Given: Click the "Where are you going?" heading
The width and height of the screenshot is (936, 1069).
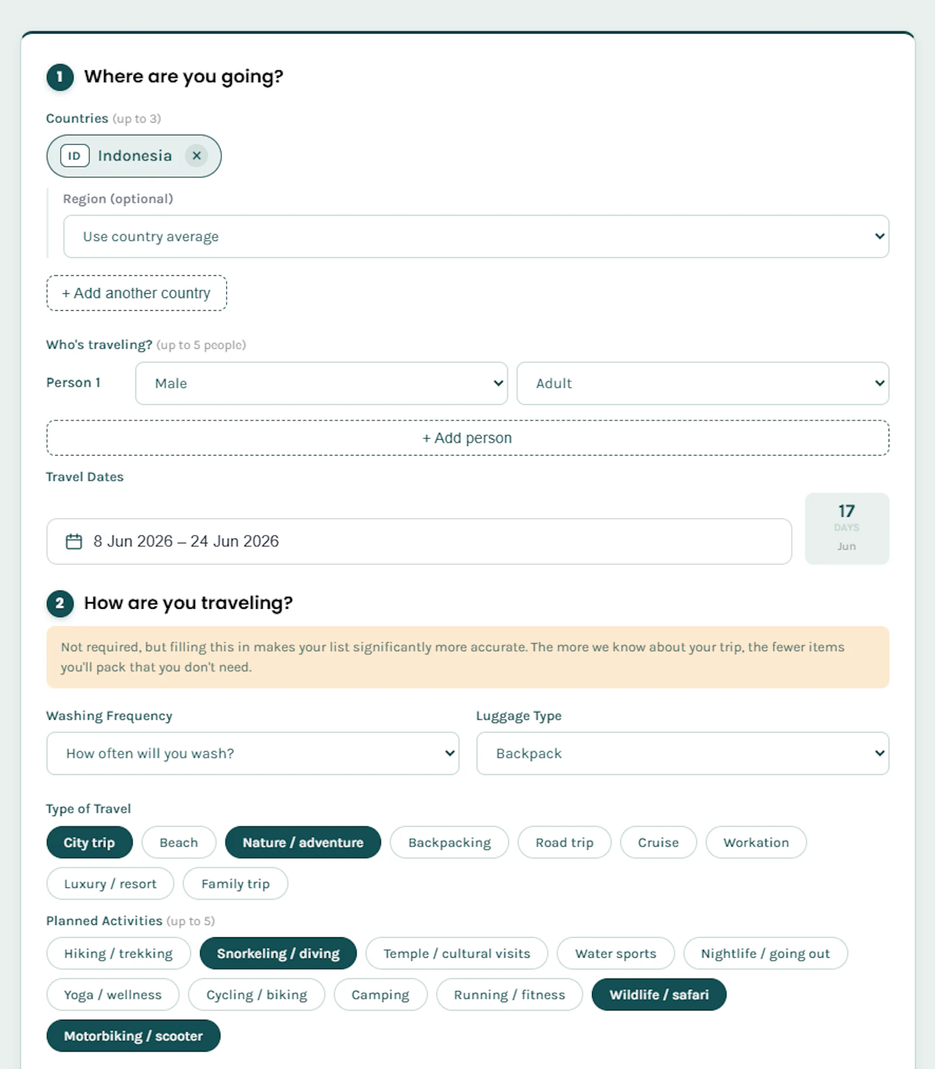Looking at the screenshot, I should click(x=184, y=77).
